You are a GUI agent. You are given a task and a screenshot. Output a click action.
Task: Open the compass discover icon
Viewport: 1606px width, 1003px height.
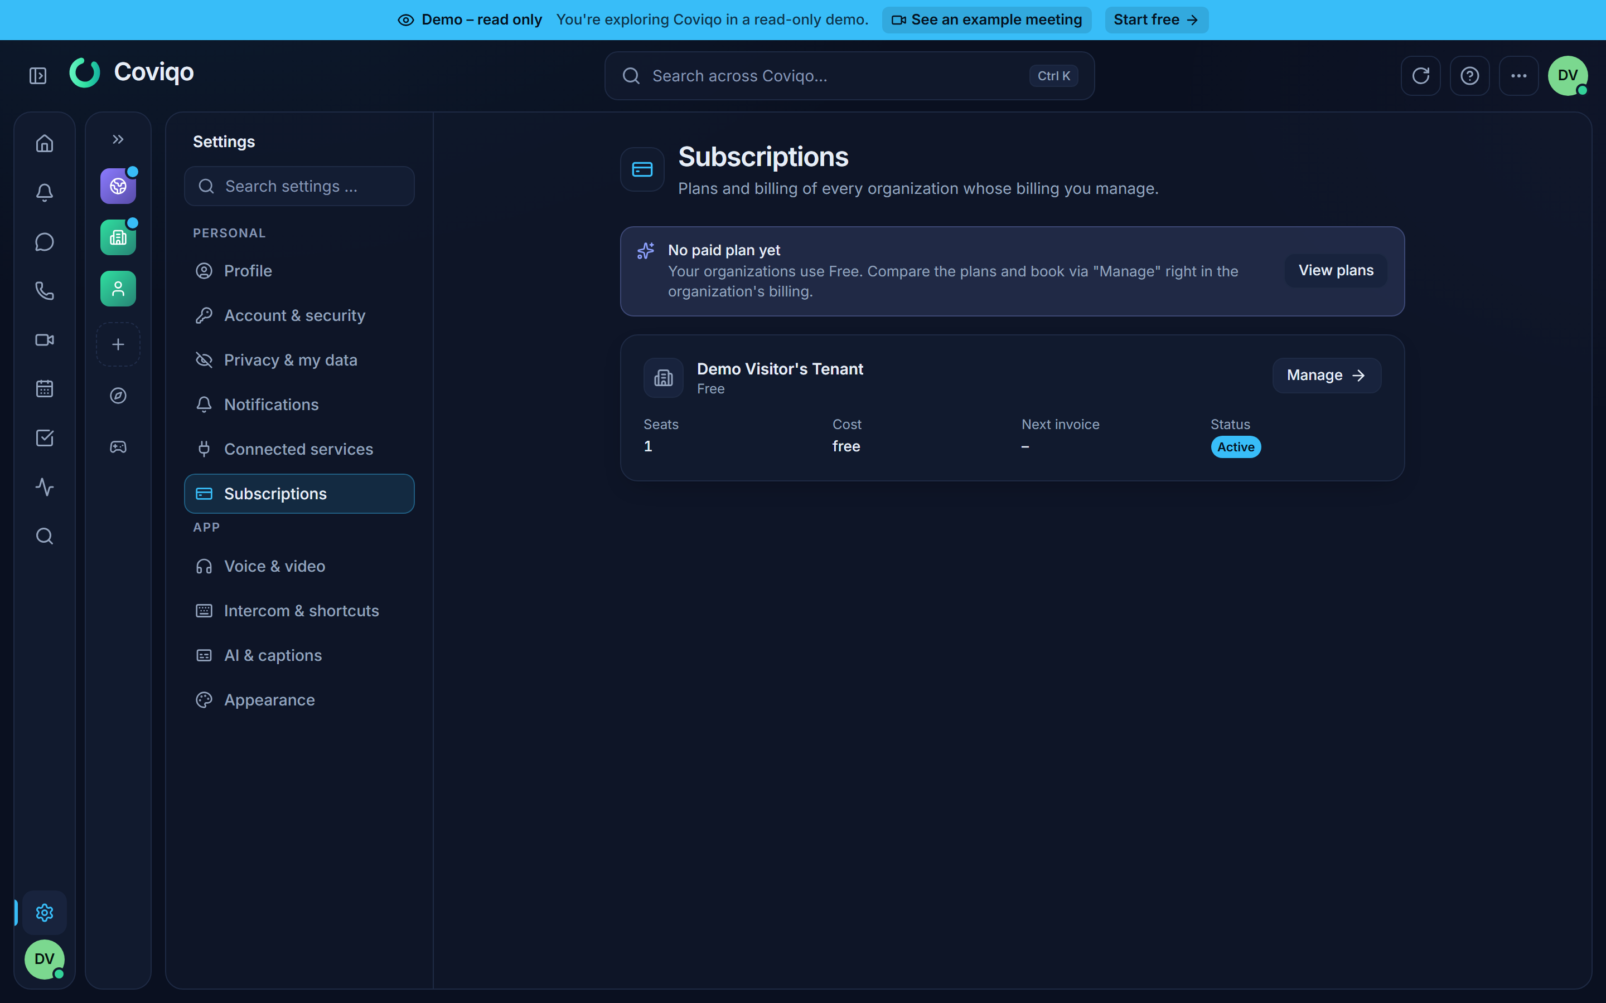click(118, 396)
